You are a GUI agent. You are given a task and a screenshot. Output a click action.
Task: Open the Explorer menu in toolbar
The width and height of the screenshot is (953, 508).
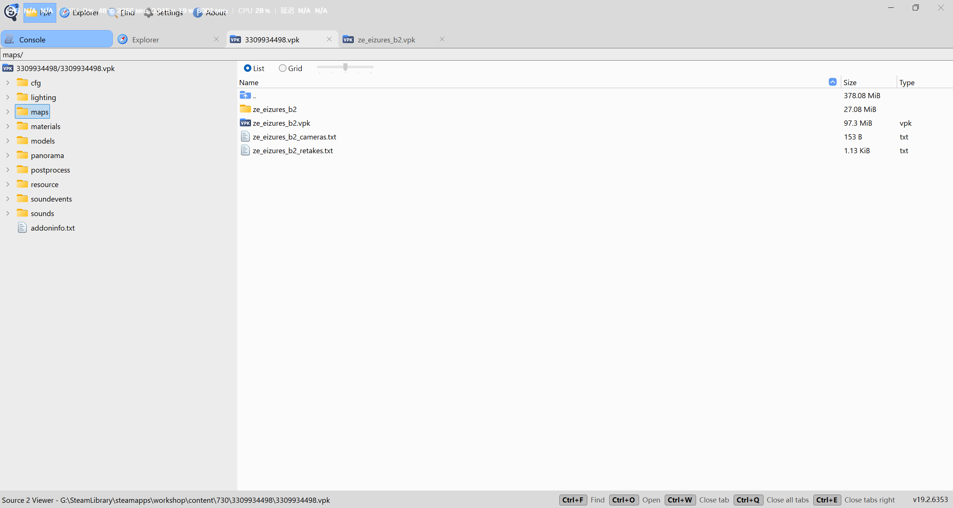click(79, 13)
